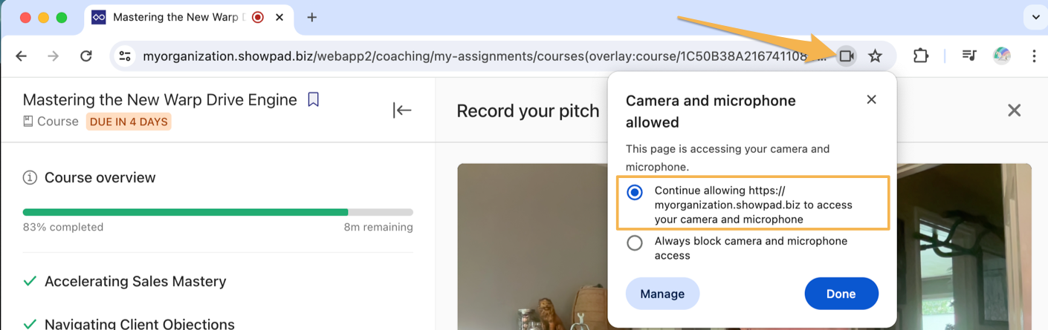Image resolution: width=1048 pixels, height=330 pixels.
Task: Close the camera permission popup
Action: [x=872, y=99]
